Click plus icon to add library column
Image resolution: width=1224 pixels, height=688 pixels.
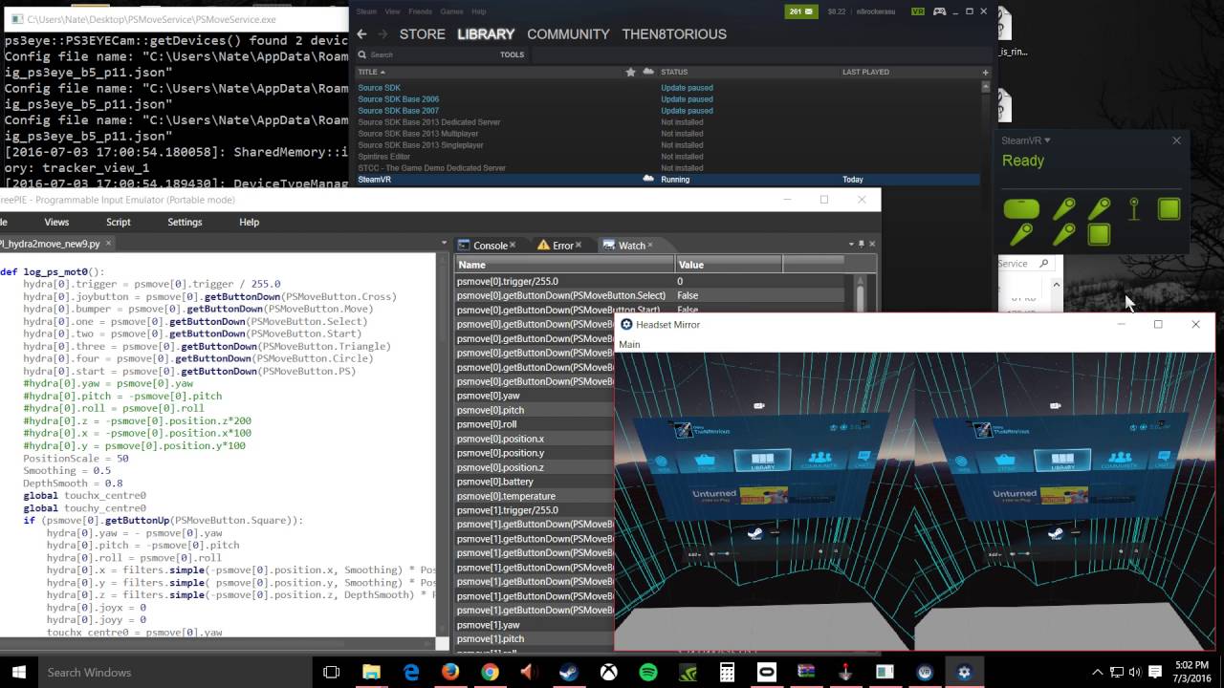(x=985, y=72)
